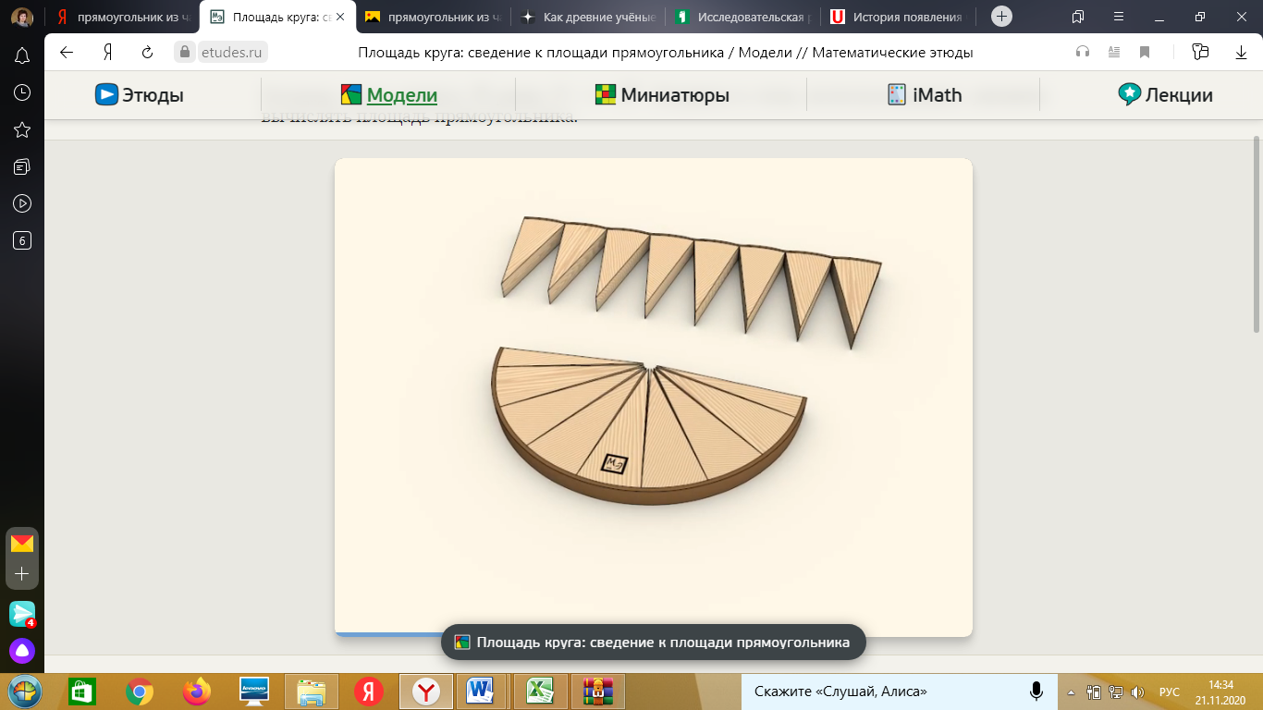Switch to "Как древние учёные" tab

pyautogui.click(x=588, y=17)
